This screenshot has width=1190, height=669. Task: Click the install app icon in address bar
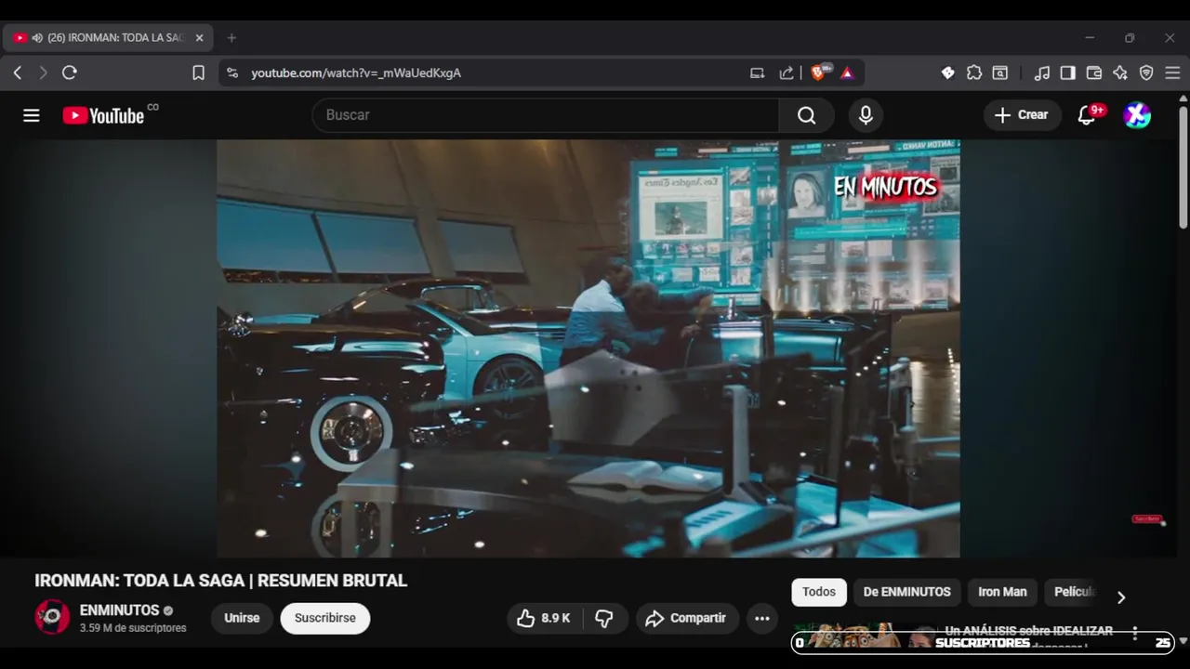pyautogui.click(x=758, y=72)
